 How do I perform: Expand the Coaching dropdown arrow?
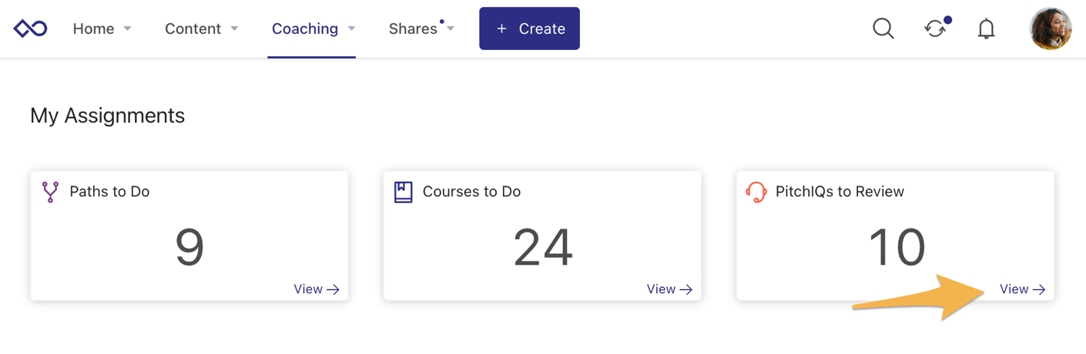click(351, 28)
